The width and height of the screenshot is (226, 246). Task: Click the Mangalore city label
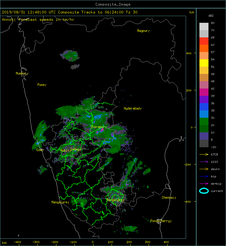coord(60,202)
